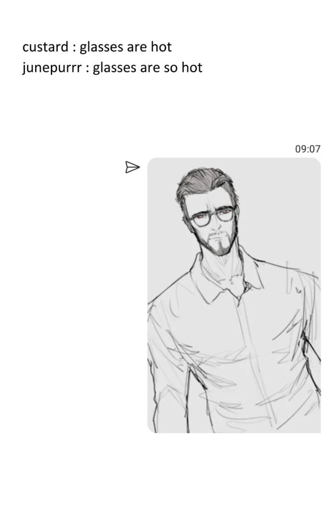Click the username custard
This screenshot has width=331, height=529.
[x=45, y=46]
